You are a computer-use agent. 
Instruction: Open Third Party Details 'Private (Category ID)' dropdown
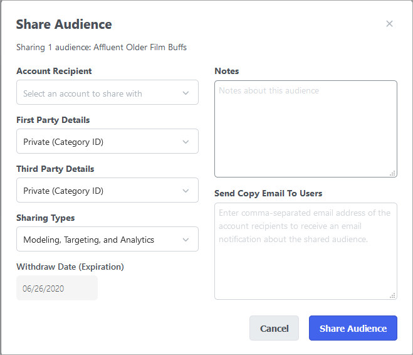tap(100, 191)
